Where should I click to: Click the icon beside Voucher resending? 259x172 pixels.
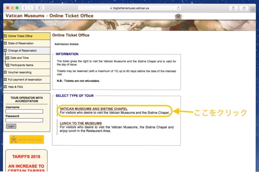(x=5, y=72)
